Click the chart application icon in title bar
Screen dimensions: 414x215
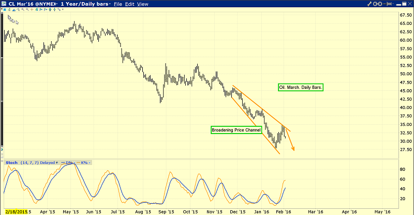(x=4, y=4)
